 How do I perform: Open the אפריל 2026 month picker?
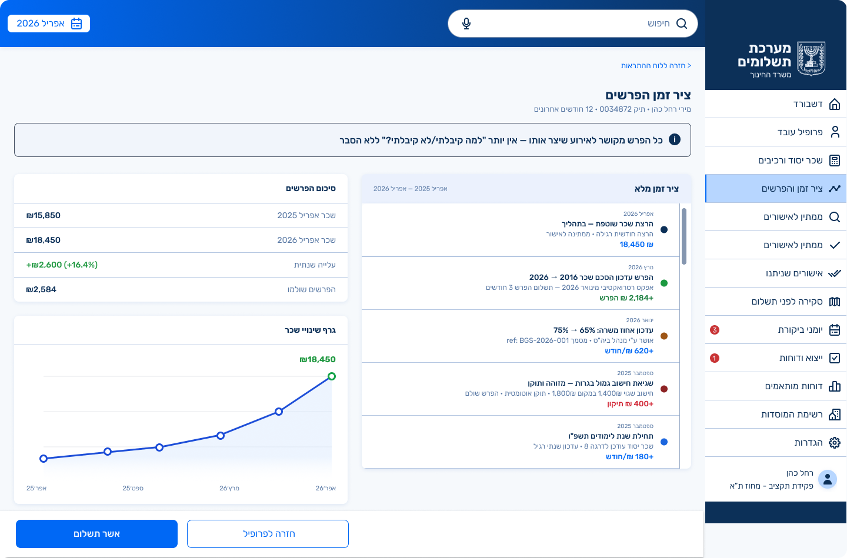(x=49, y=24)
